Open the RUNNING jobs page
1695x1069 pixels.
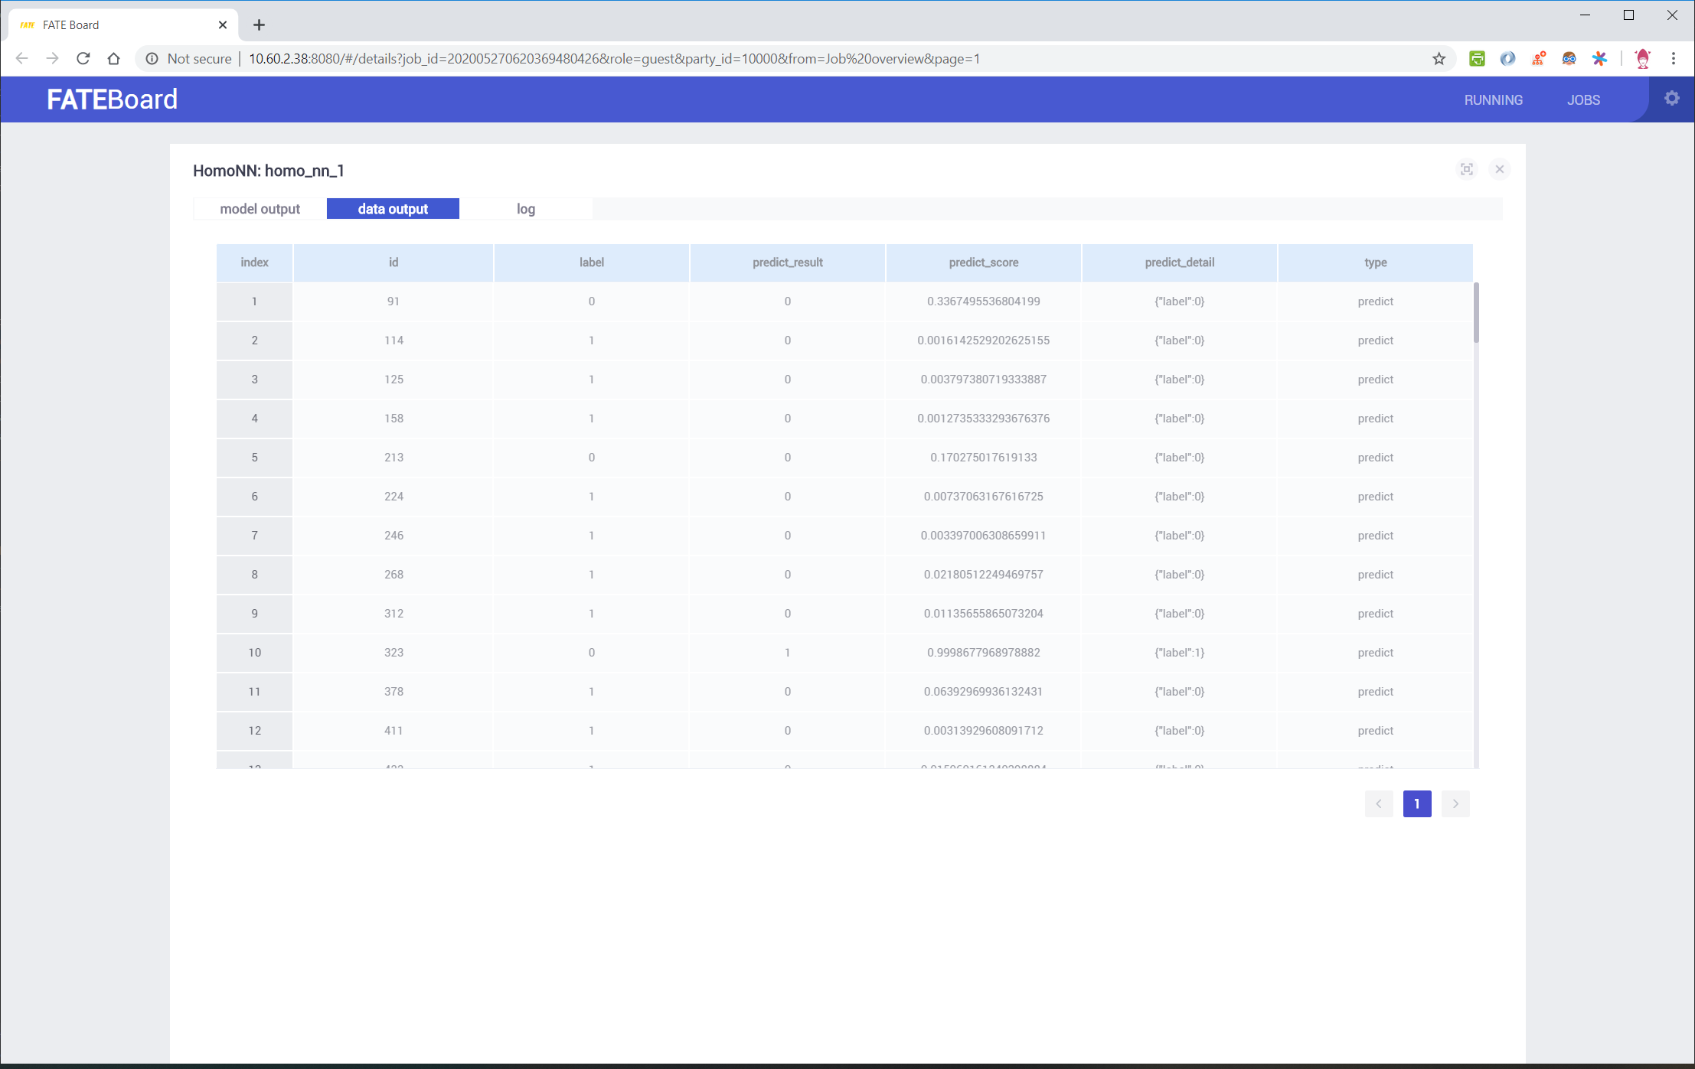point(1493,100)
